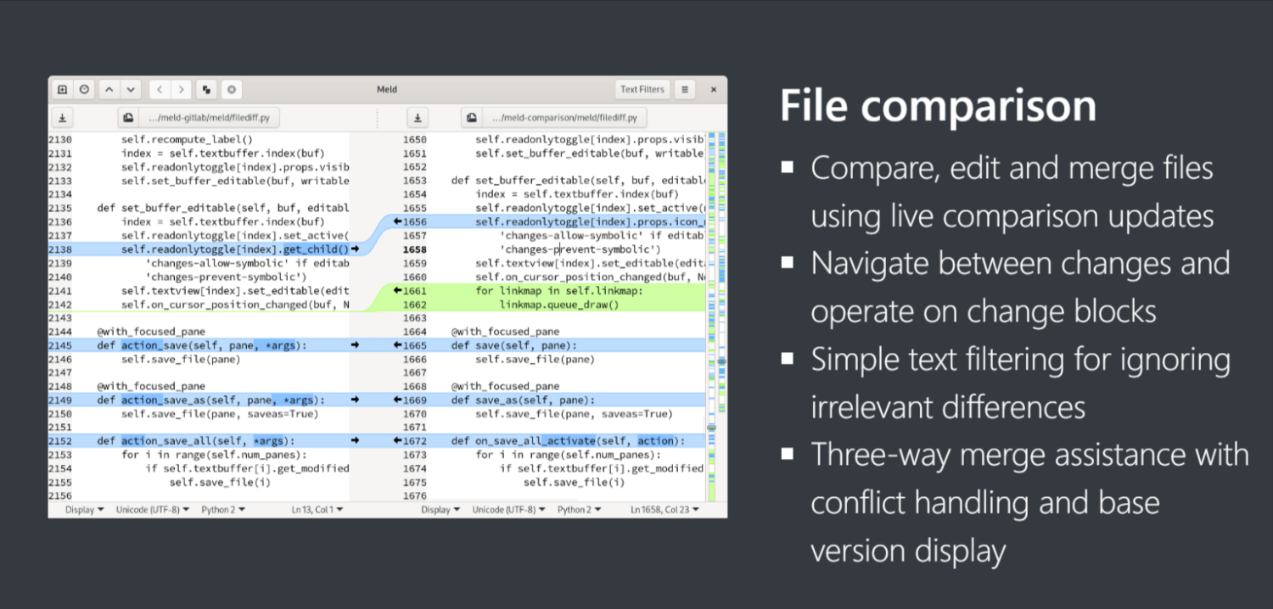Pull line 1665 save change to left

click(x=397, y=345)
